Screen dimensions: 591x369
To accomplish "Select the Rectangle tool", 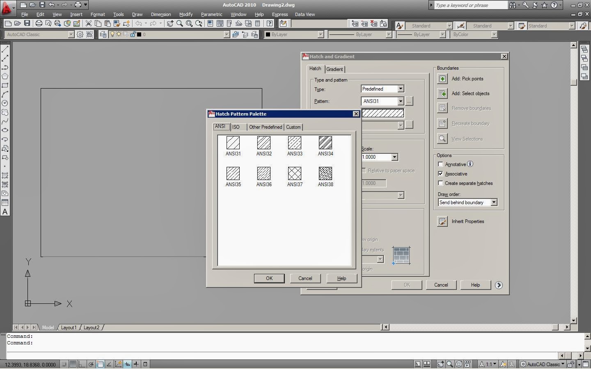I will pyautogui.click(x=5, y=86).
